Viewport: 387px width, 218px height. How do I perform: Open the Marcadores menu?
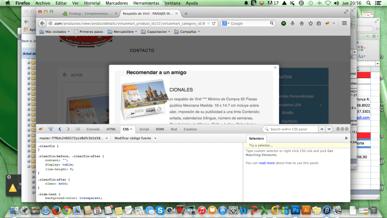pos(117,3)
